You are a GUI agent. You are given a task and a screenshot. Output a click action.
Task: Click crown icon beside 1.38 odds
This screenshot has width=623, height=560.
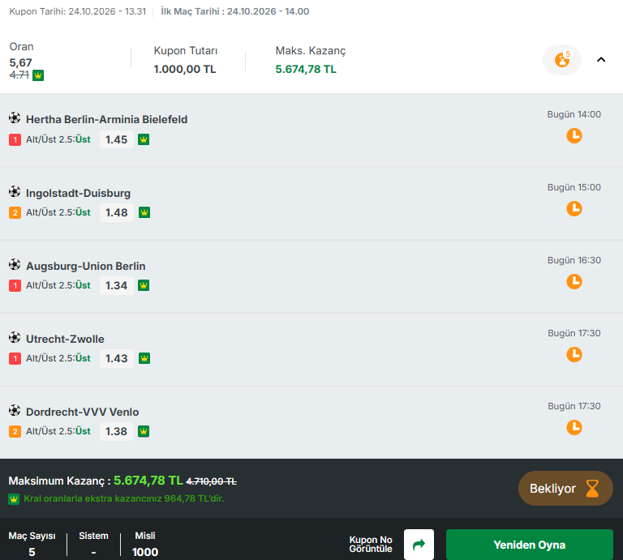point(144,431)
